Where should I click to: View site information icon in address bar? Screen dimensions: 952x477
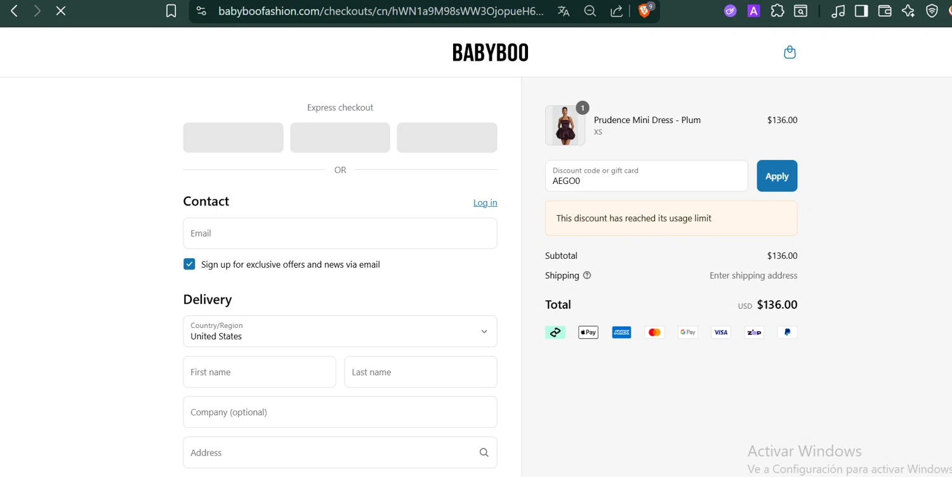click(x=201, y=11)
